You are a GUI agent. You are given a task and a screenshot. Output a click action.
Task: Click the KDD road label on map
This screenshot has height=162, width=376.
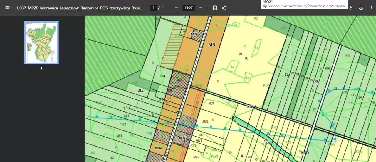tap(305, 153)
